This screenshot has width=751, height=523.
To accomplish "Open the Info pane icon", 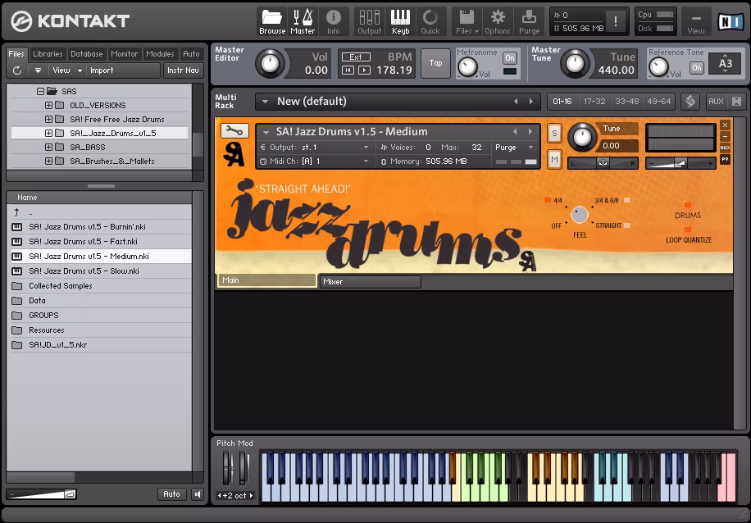I will (334, 21).
